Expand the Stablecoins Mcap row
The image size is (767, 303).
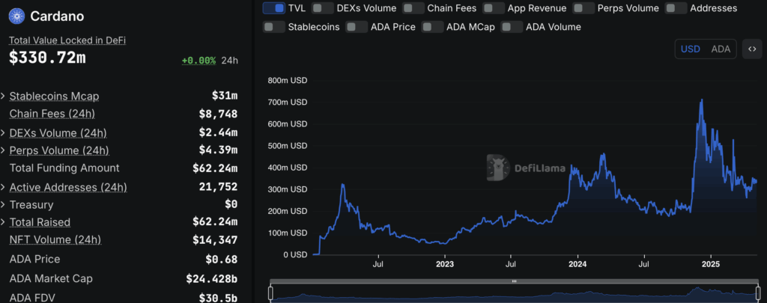(3, 96)
